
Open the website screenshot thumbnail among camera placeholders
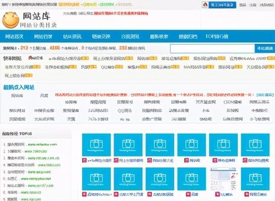223,179
